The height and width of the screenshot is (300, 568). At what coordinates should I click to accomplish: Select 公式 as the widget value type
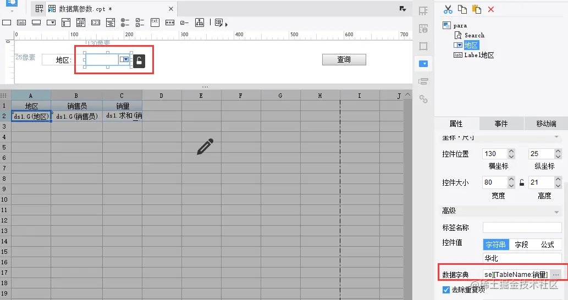[x=547, y=245]
